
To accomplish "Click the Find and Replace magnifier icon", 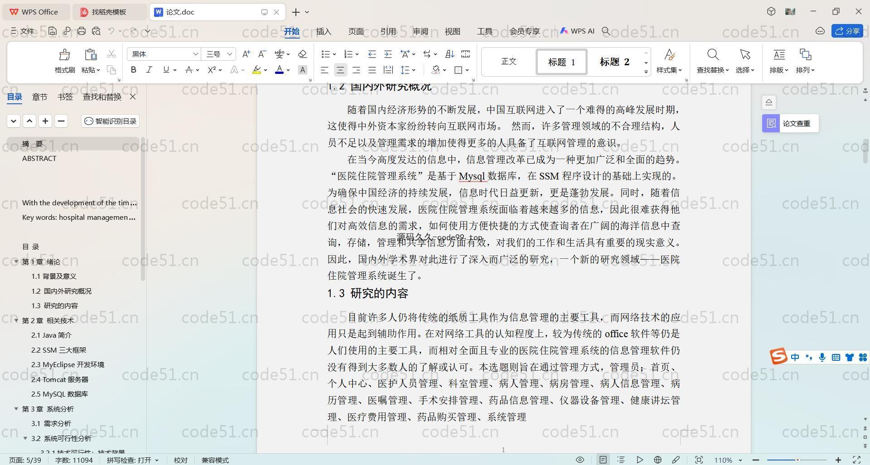I will 713,55.
